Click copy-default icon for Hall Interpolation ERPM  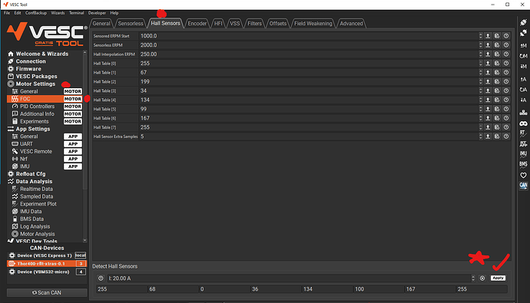click(497, 54)
